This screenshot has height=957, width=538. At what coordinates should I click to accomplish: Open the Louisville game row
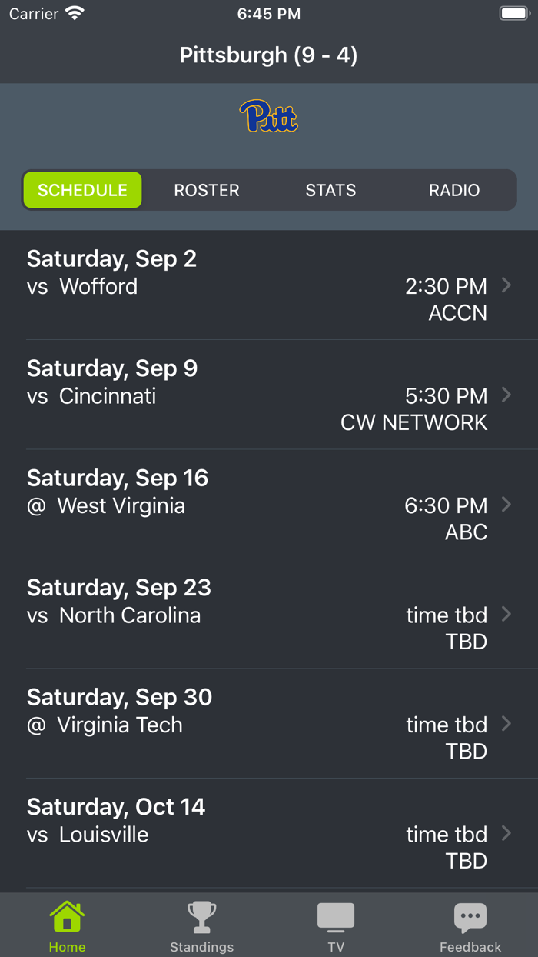point(269,833)
